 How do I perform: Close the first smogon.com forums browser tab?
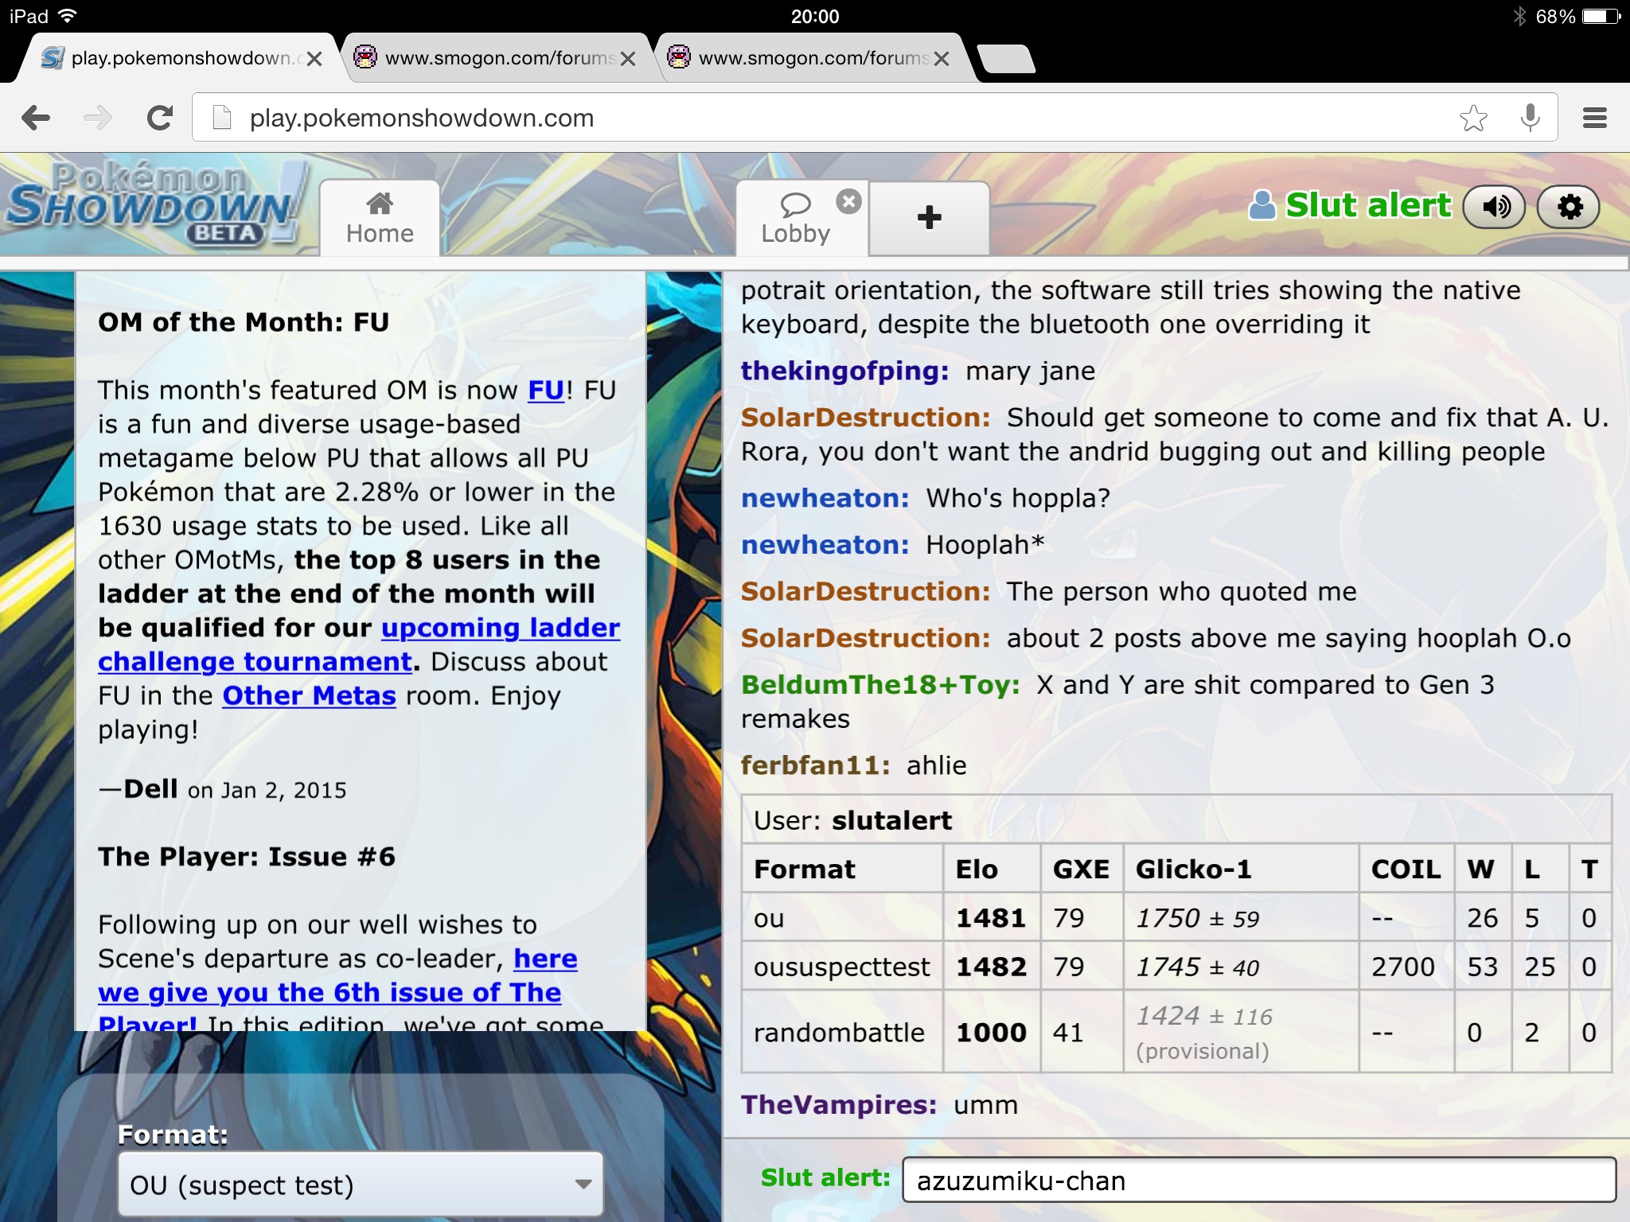tap(628, 59)
